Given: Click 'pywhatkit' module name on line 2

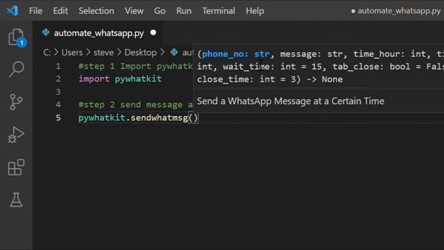Looking at the screenshot, I should pyautogui.click(x=138, y=78).
